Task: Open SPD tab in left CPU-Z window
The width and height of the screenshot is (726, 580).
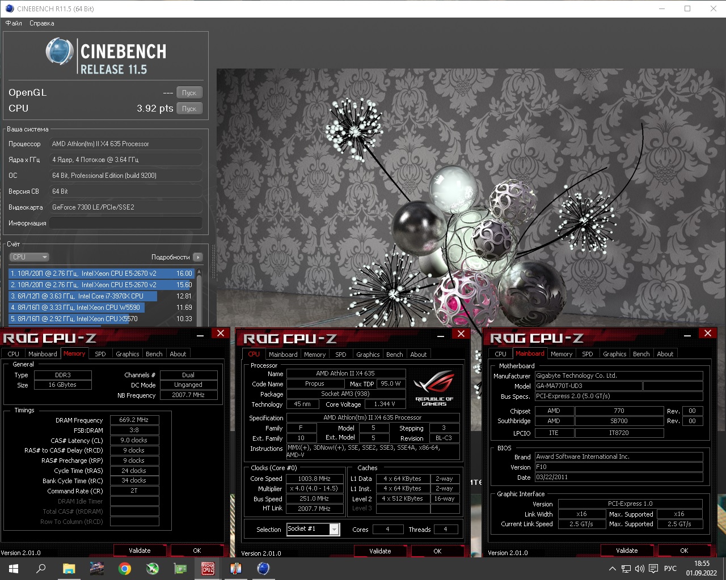Action: (x=100, y=354)
